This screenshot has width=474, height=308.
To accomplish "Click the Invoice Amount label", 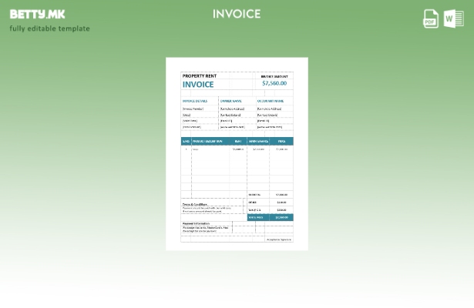I will click(x=274, y=76).
